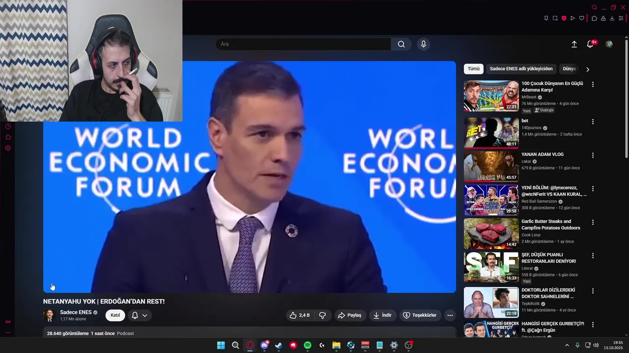Open the YANAN ADAM VLOG thumbnail
The image size is (629, 353).
[x=491, y=166]
